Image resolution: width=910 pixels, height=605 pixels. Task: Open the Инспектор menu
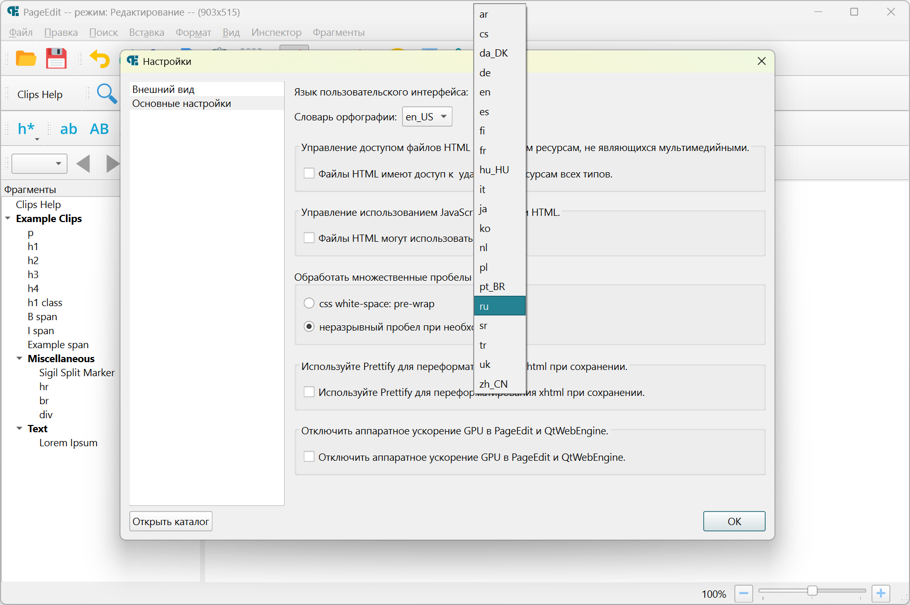pos(276,32)
